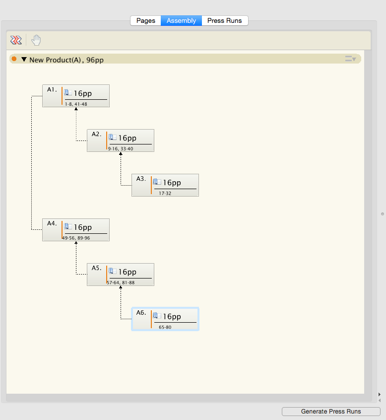Click the booklet icon in section A3

(x=157, y=182)
